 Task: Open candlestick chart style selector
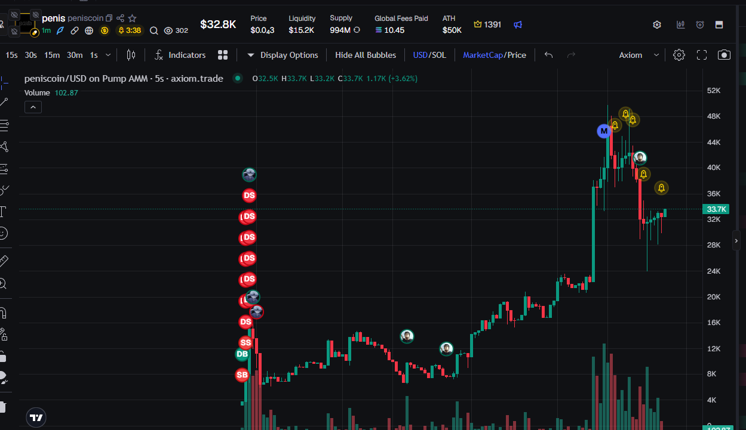click(131, 55)
